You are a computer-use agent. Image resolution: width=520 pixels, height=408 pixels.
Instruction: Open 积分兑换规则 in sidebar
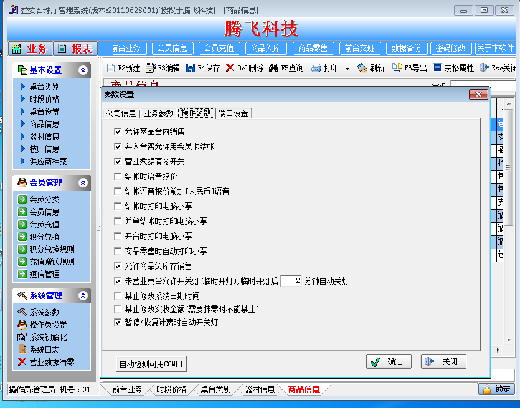52,249
